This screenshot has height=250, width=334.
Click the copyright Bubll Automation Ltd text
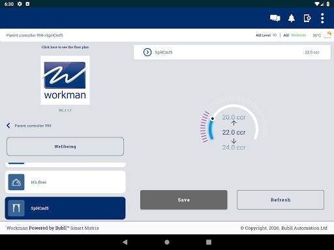[284, 228]
